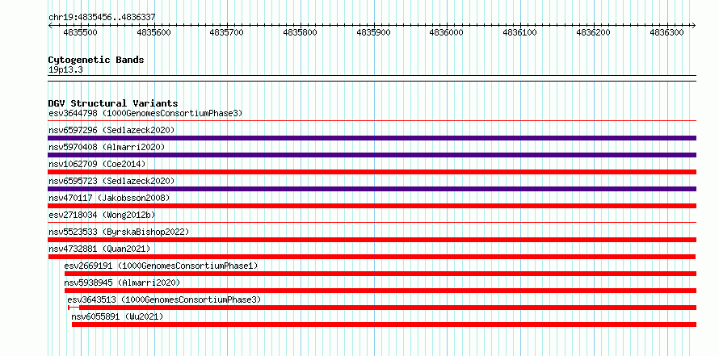Open variant label nsv5938945 (Almarri2020)
This screenshot has width=719, height=356.
point(122,283)
